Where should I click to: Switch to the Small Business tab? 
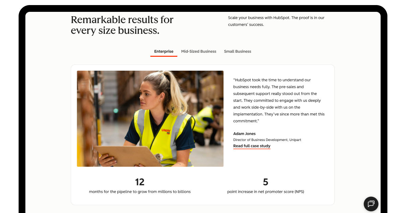click(x=238, y=51)
